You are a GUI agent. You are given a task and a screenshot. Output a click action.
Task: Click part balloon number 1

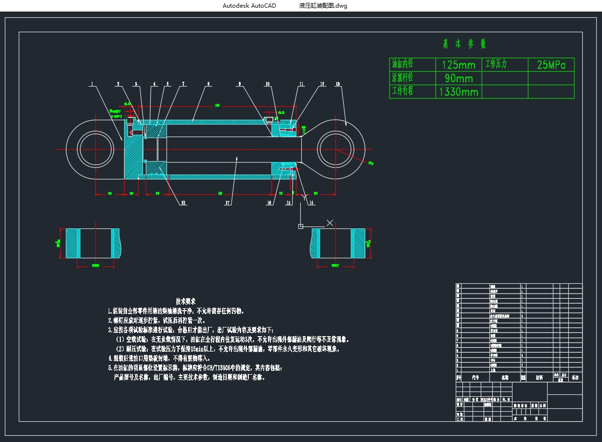click(91, 84)
